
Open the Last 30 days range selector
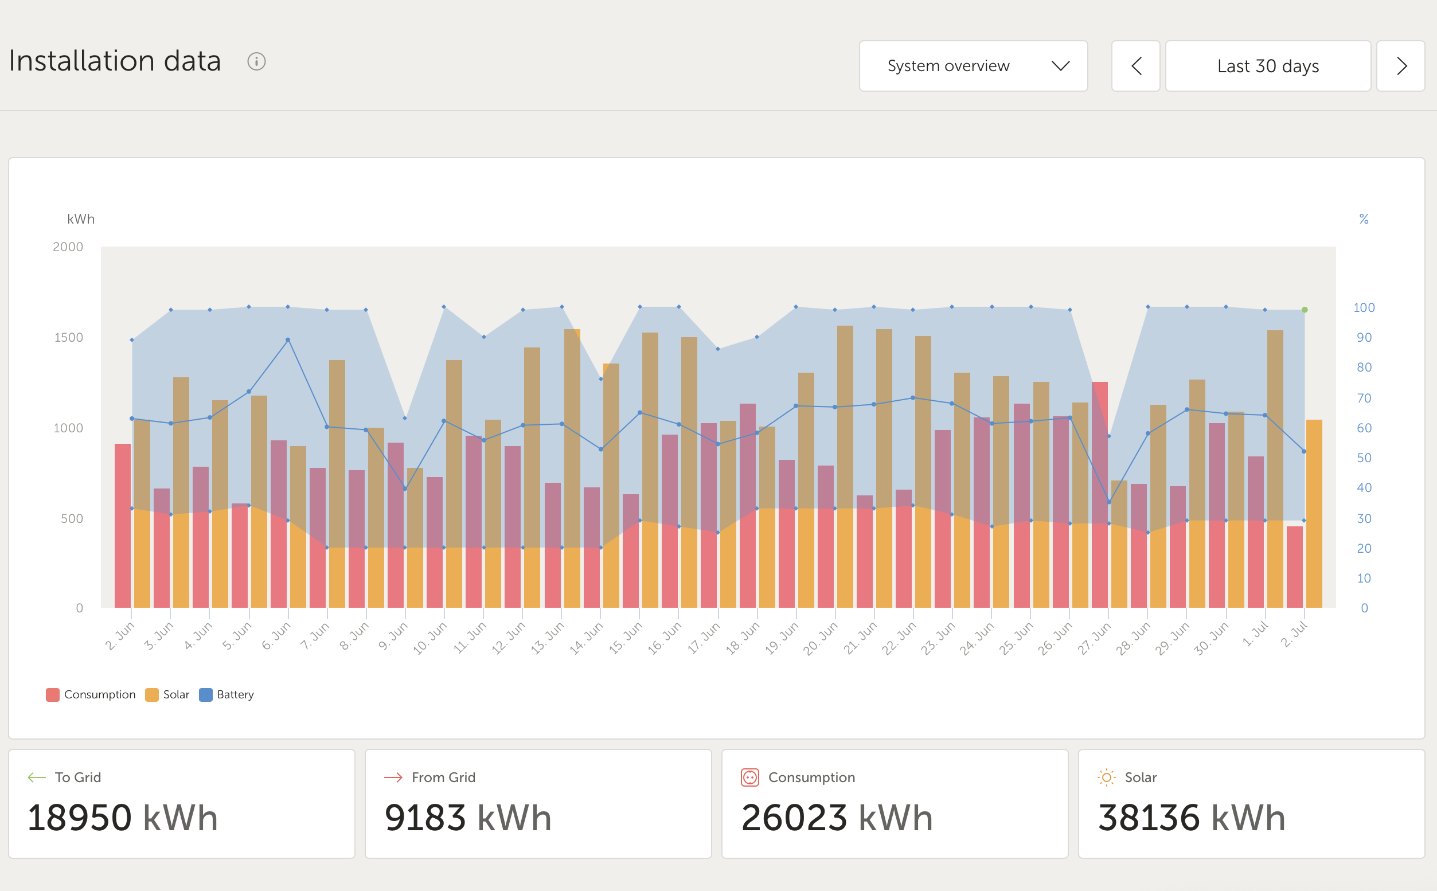1267,66
